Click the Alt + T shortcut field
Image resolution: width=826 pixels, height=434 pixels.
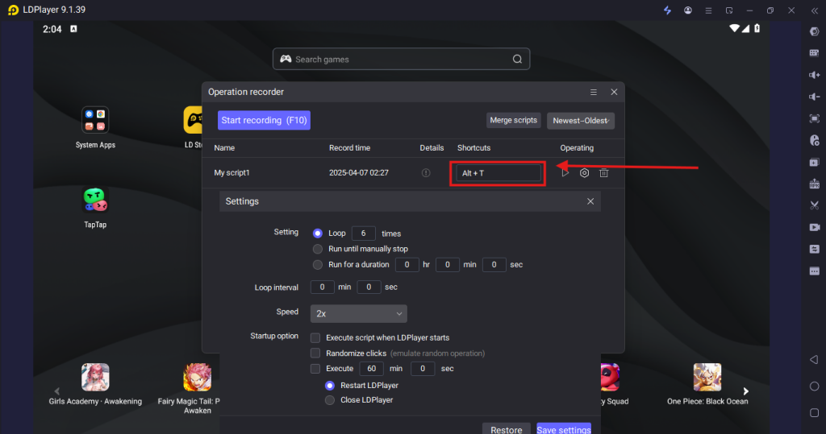pos(498,173)
